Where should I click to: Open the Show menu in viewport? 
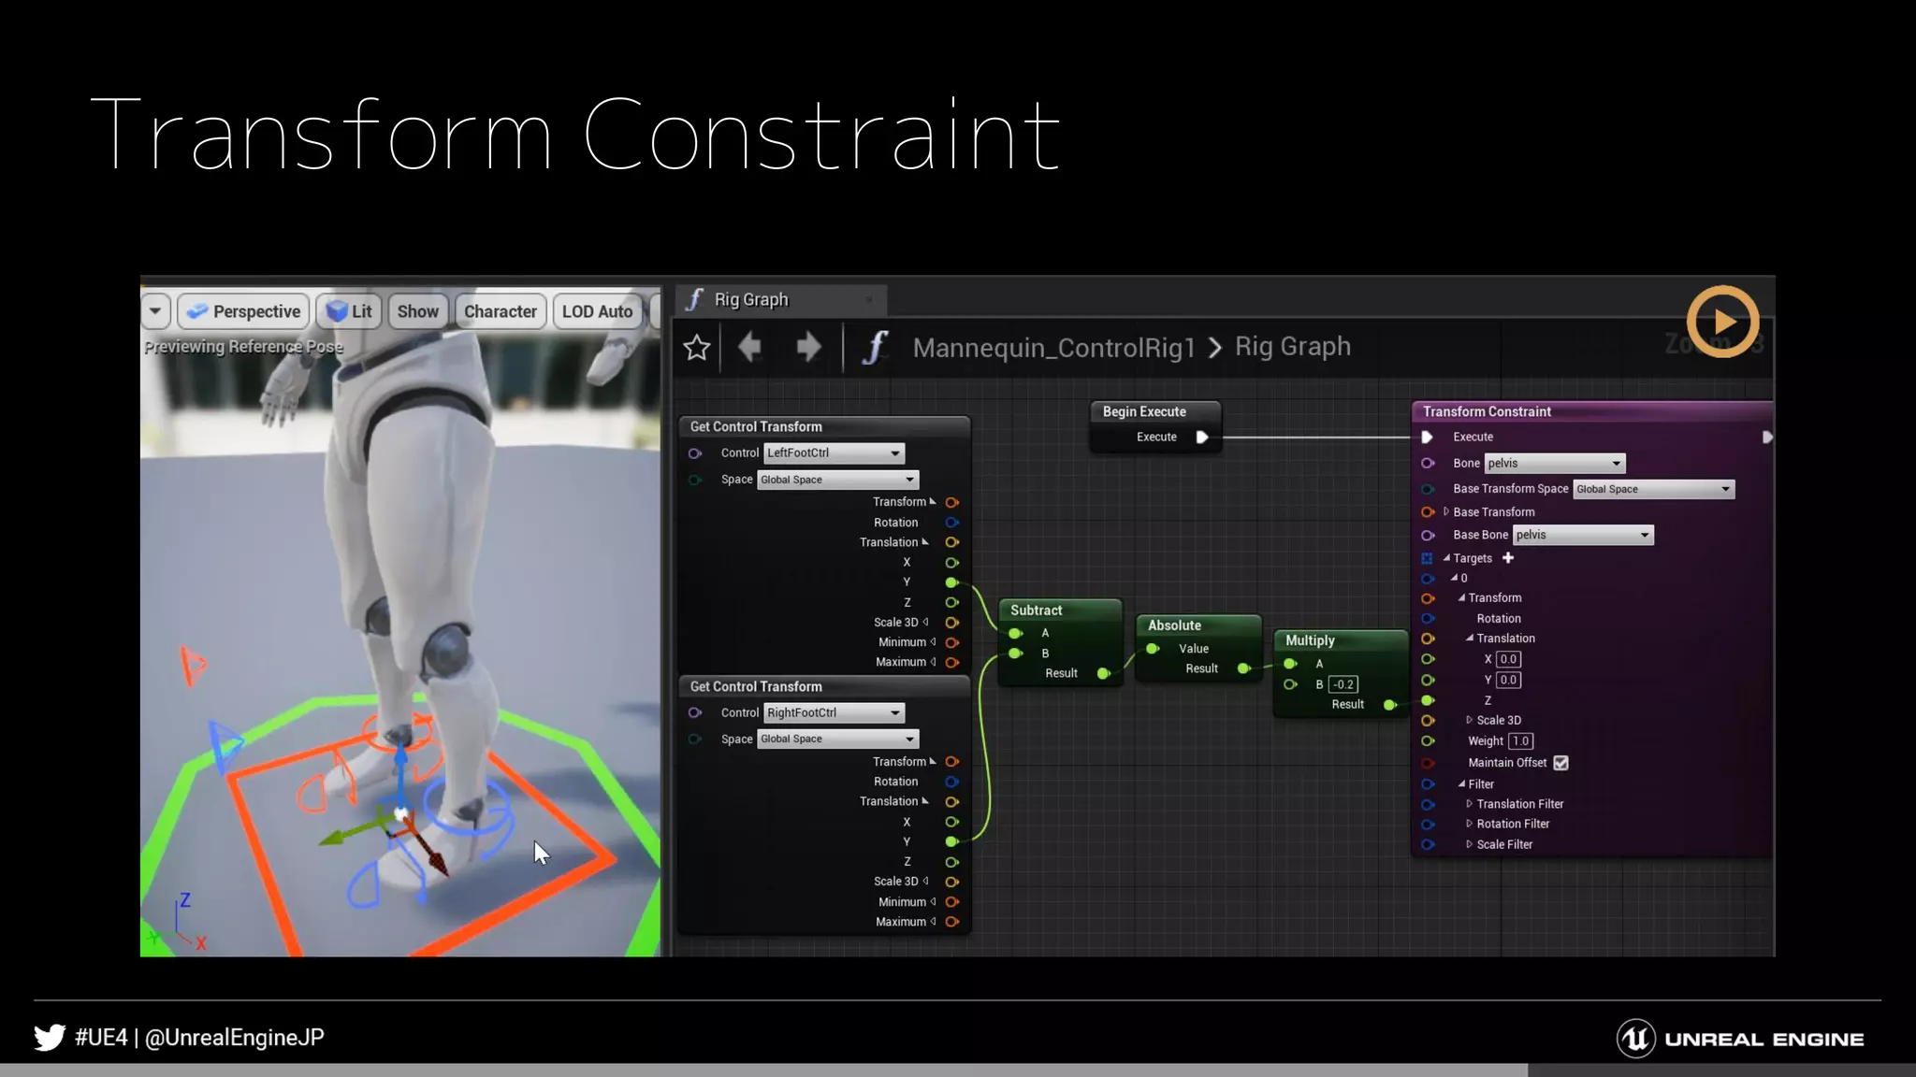click(417, 311)
